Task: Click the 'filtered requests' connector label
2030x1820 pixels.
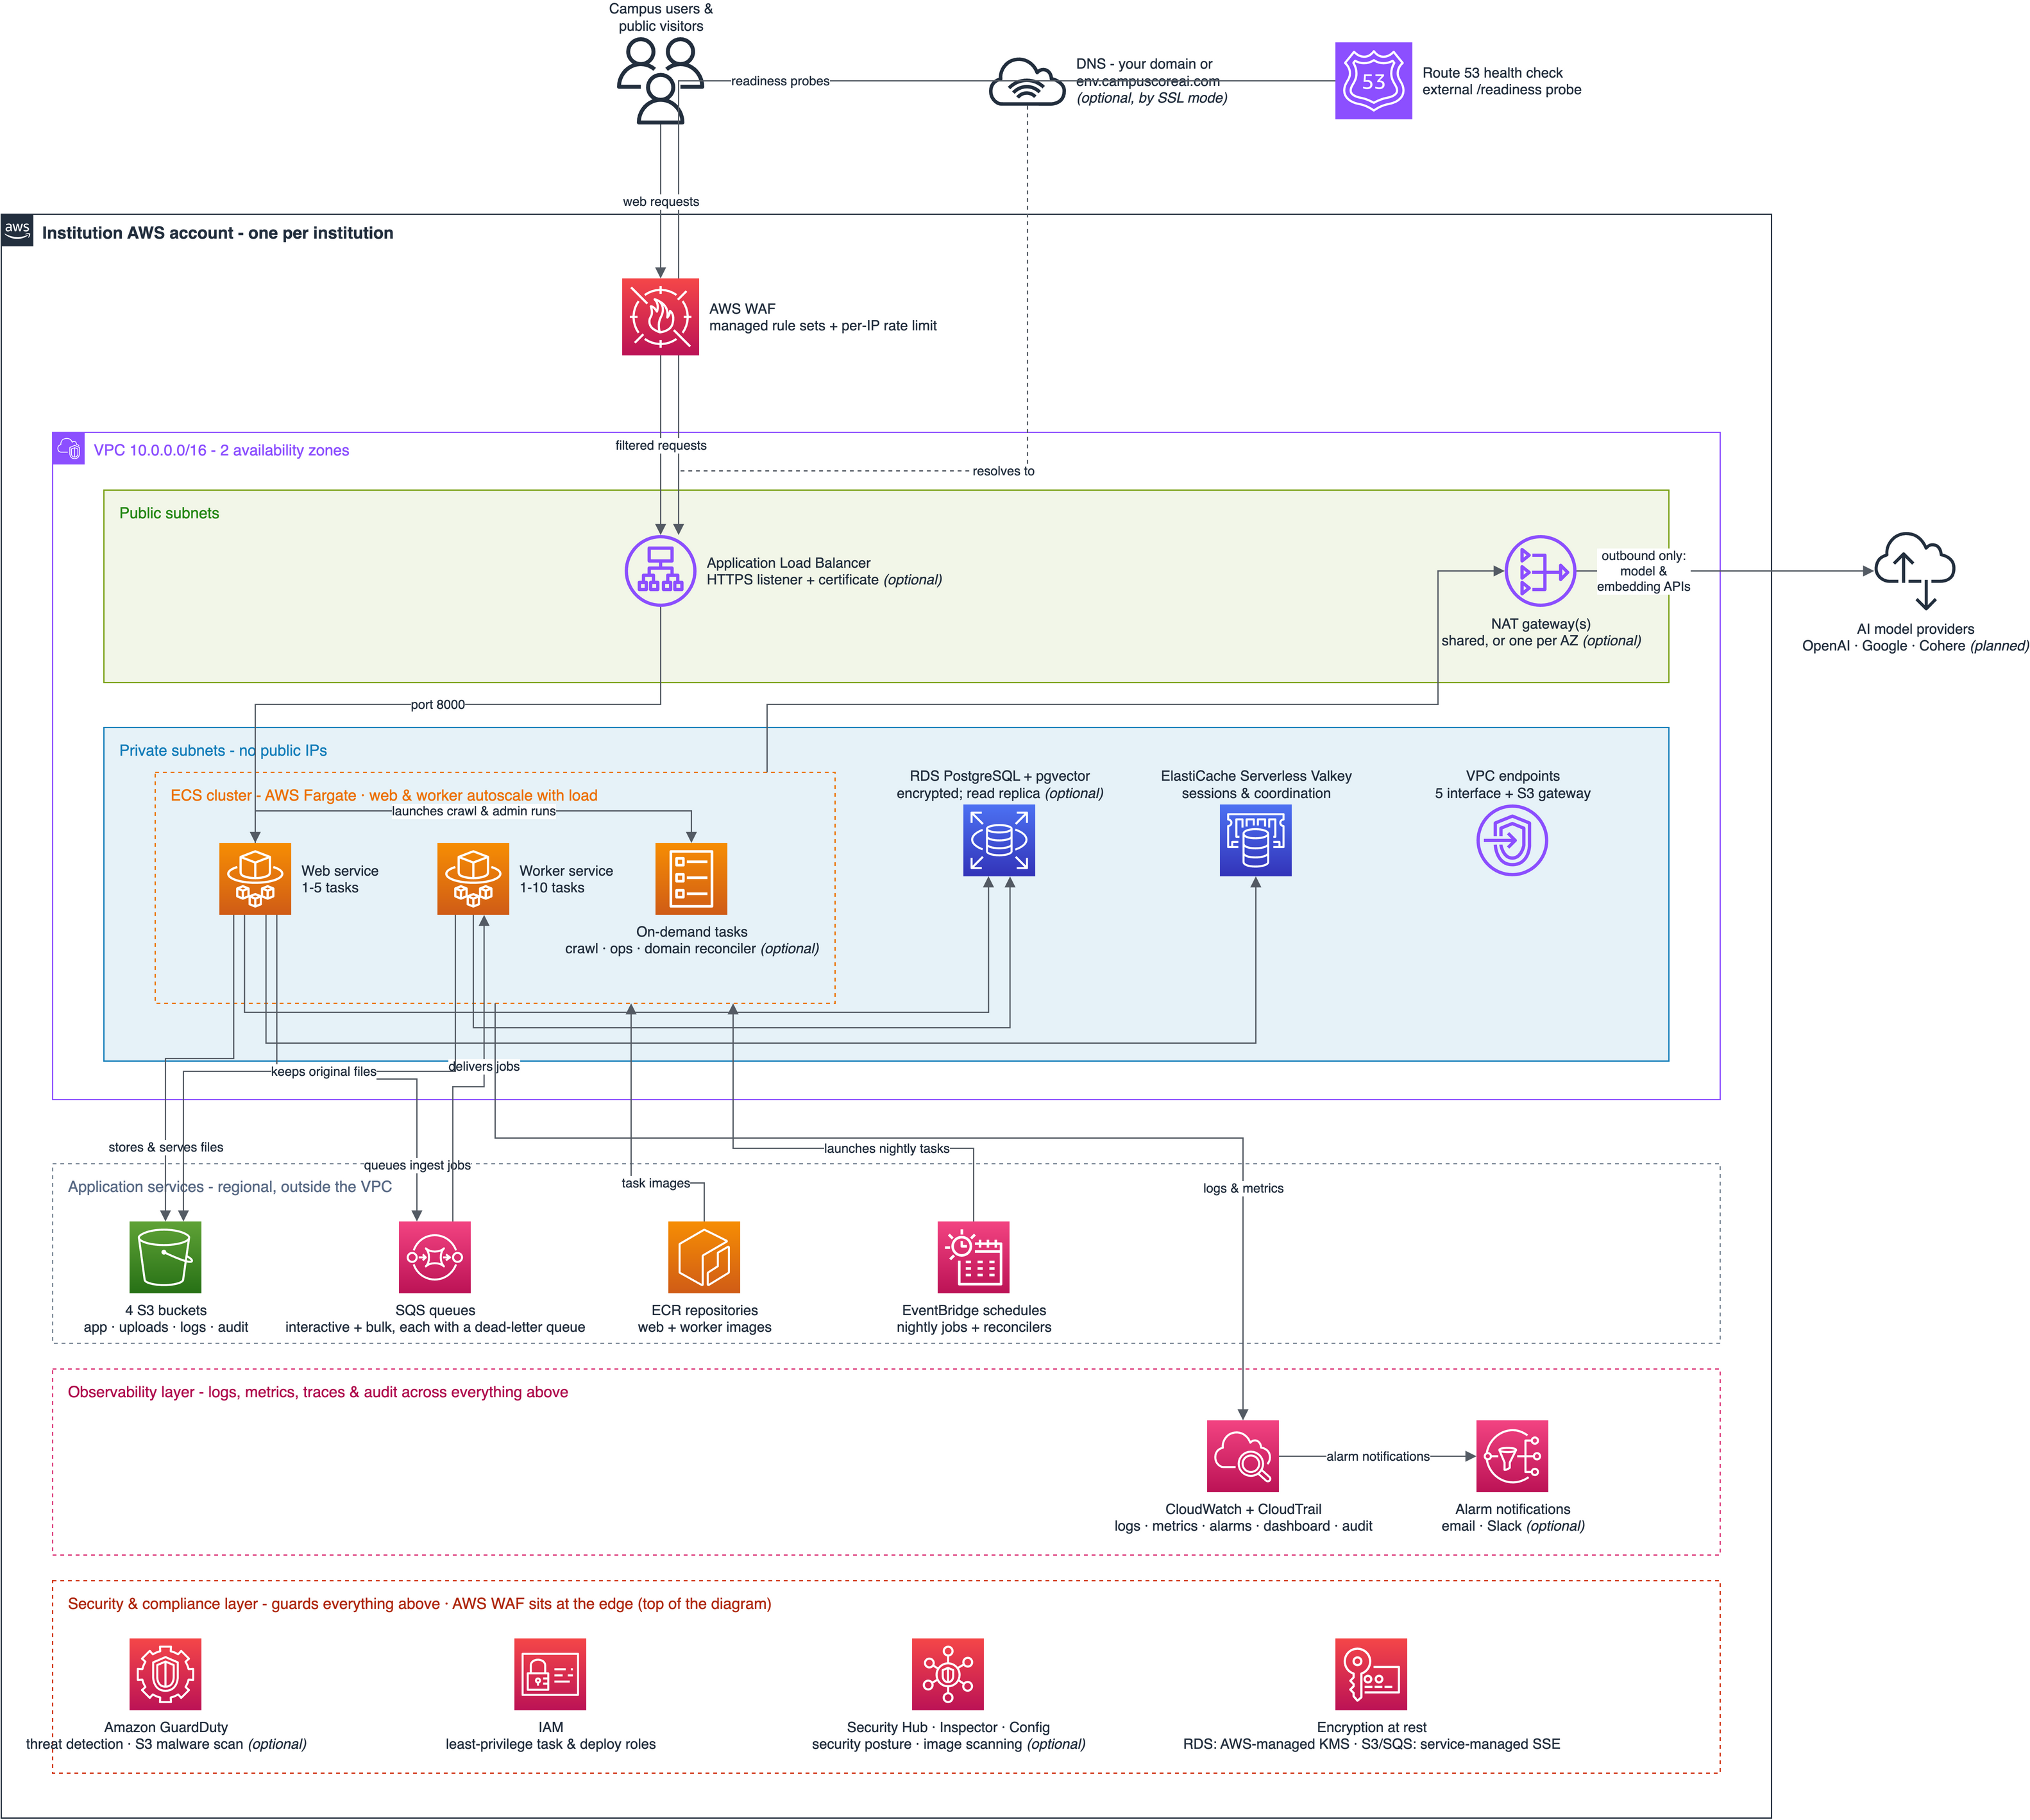Action: [x=661, y=445]
